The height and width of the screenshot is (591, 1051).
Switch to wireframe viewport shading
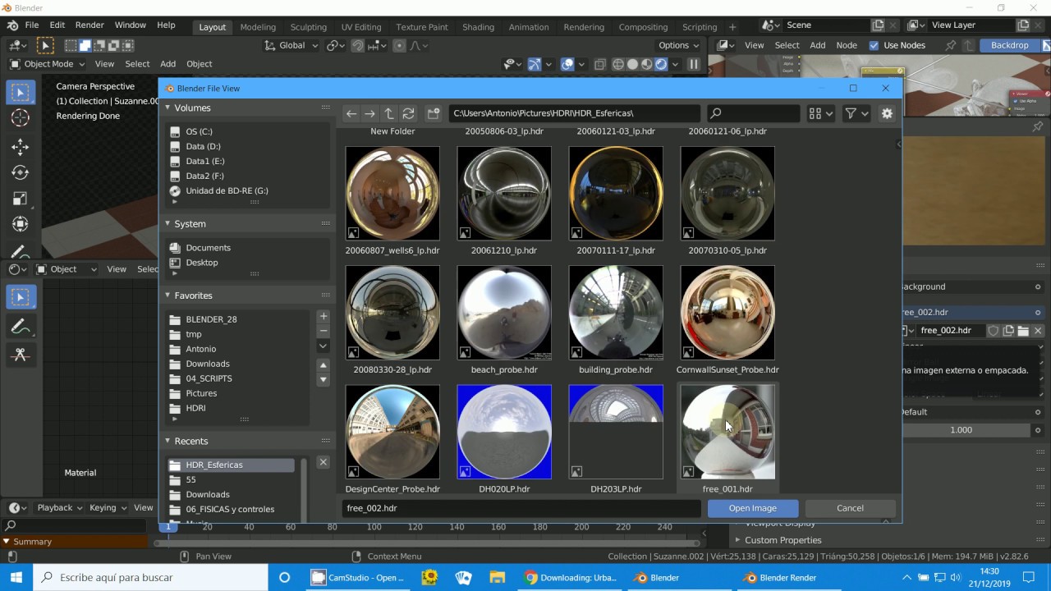pos(617,64)
